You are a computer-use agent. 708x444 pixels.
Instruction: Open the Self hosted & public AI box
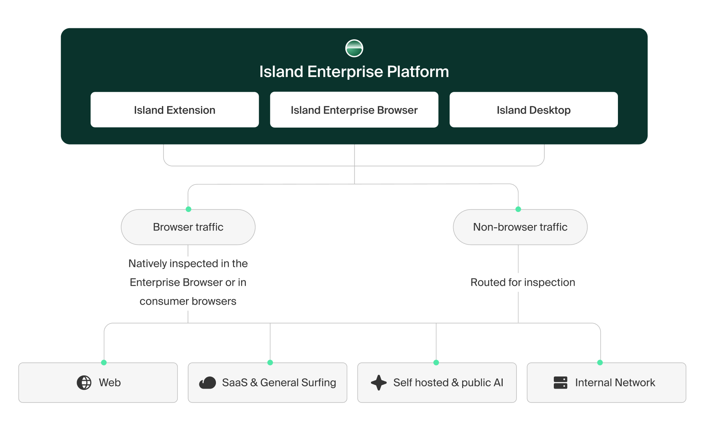(437, 382)
